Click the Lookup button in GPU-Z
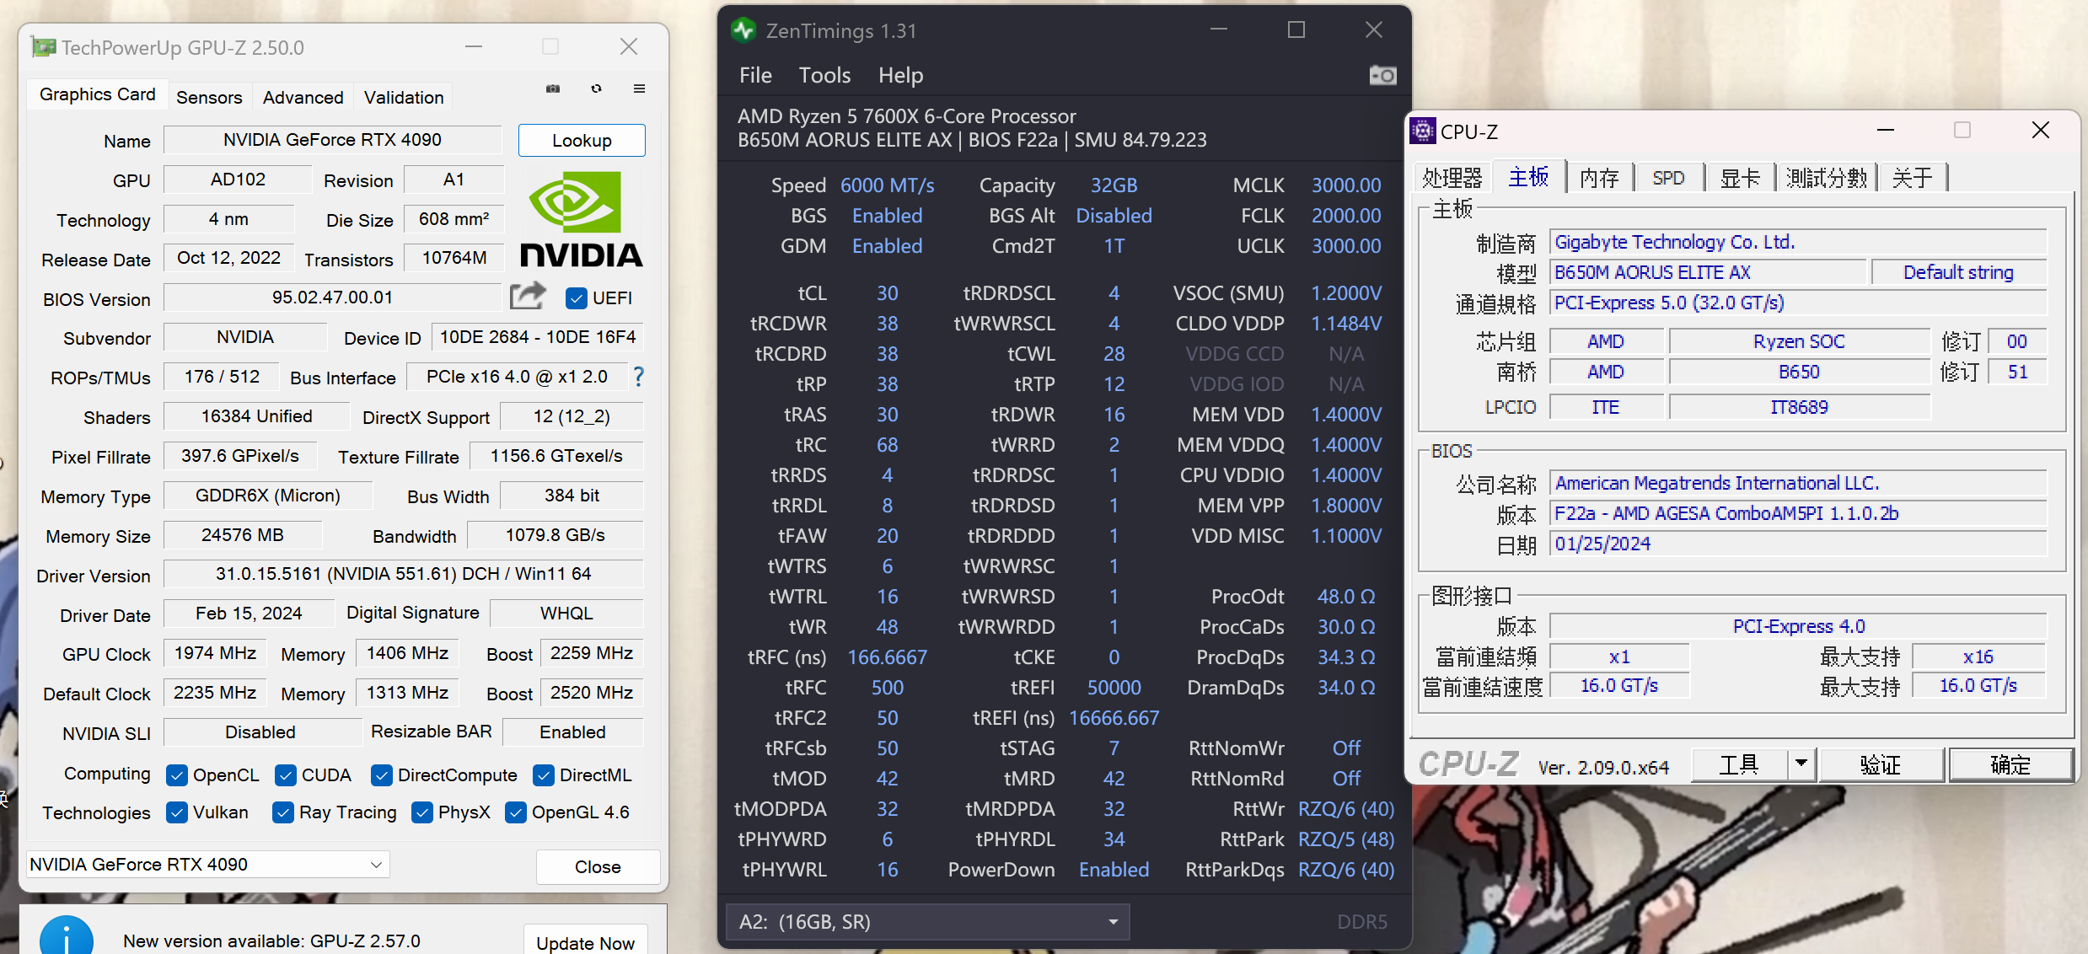This screenshot has height=954, width=2088. (x=581, y=140)
